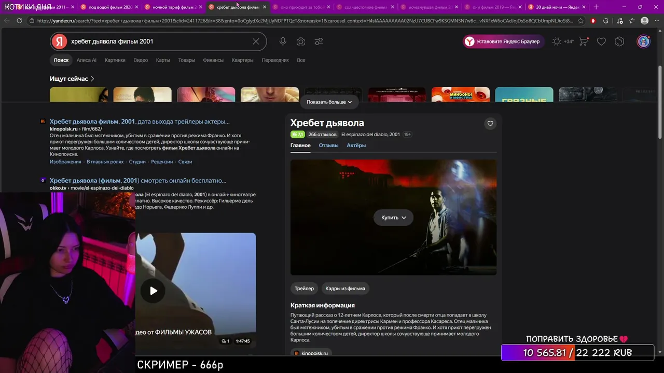
Task: Bookmark this page with the star icon
Action: point(580,21)
